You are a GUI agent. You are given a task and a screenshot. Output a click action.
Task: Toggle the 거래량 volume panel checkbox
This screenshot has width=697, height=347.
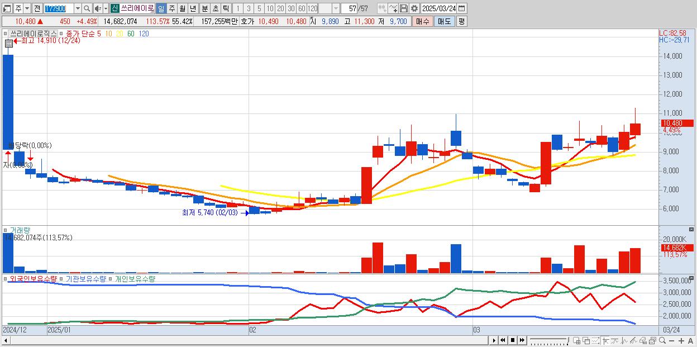[x=6, y=230]
